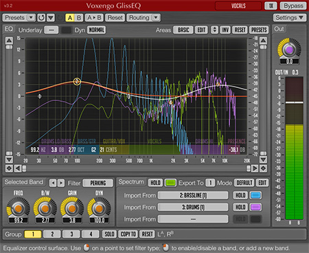The image size is (309, 253).
Task: Open the EQ PRESETS button
Action: tap(259, 30)
